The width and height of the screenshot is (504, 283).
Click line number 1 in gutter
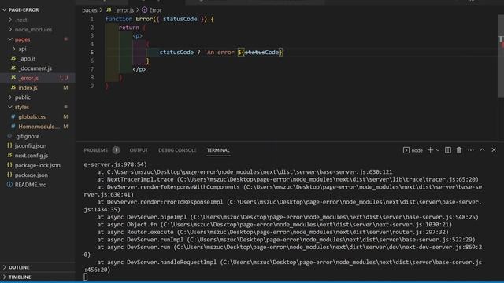pyautogui.click(x=92, y=19)
